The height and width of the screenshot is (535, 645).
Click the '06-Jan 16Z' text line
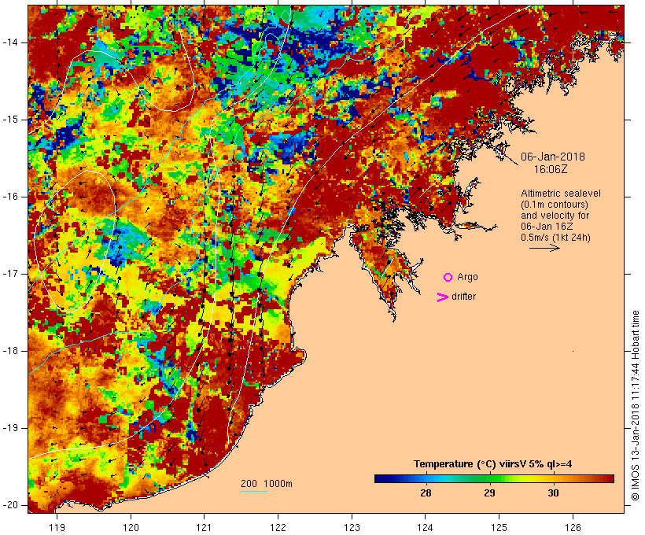point(547,227)
